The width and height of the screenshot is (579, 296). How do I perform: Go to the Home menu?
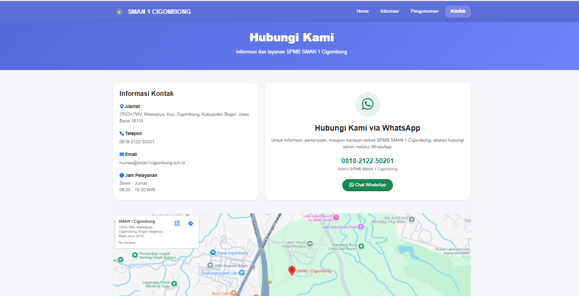362,11
